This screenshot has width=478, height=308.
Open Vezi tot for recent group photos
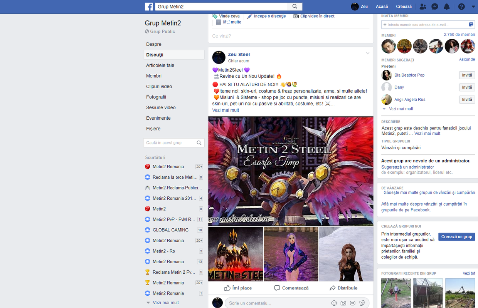coord(469,273)
